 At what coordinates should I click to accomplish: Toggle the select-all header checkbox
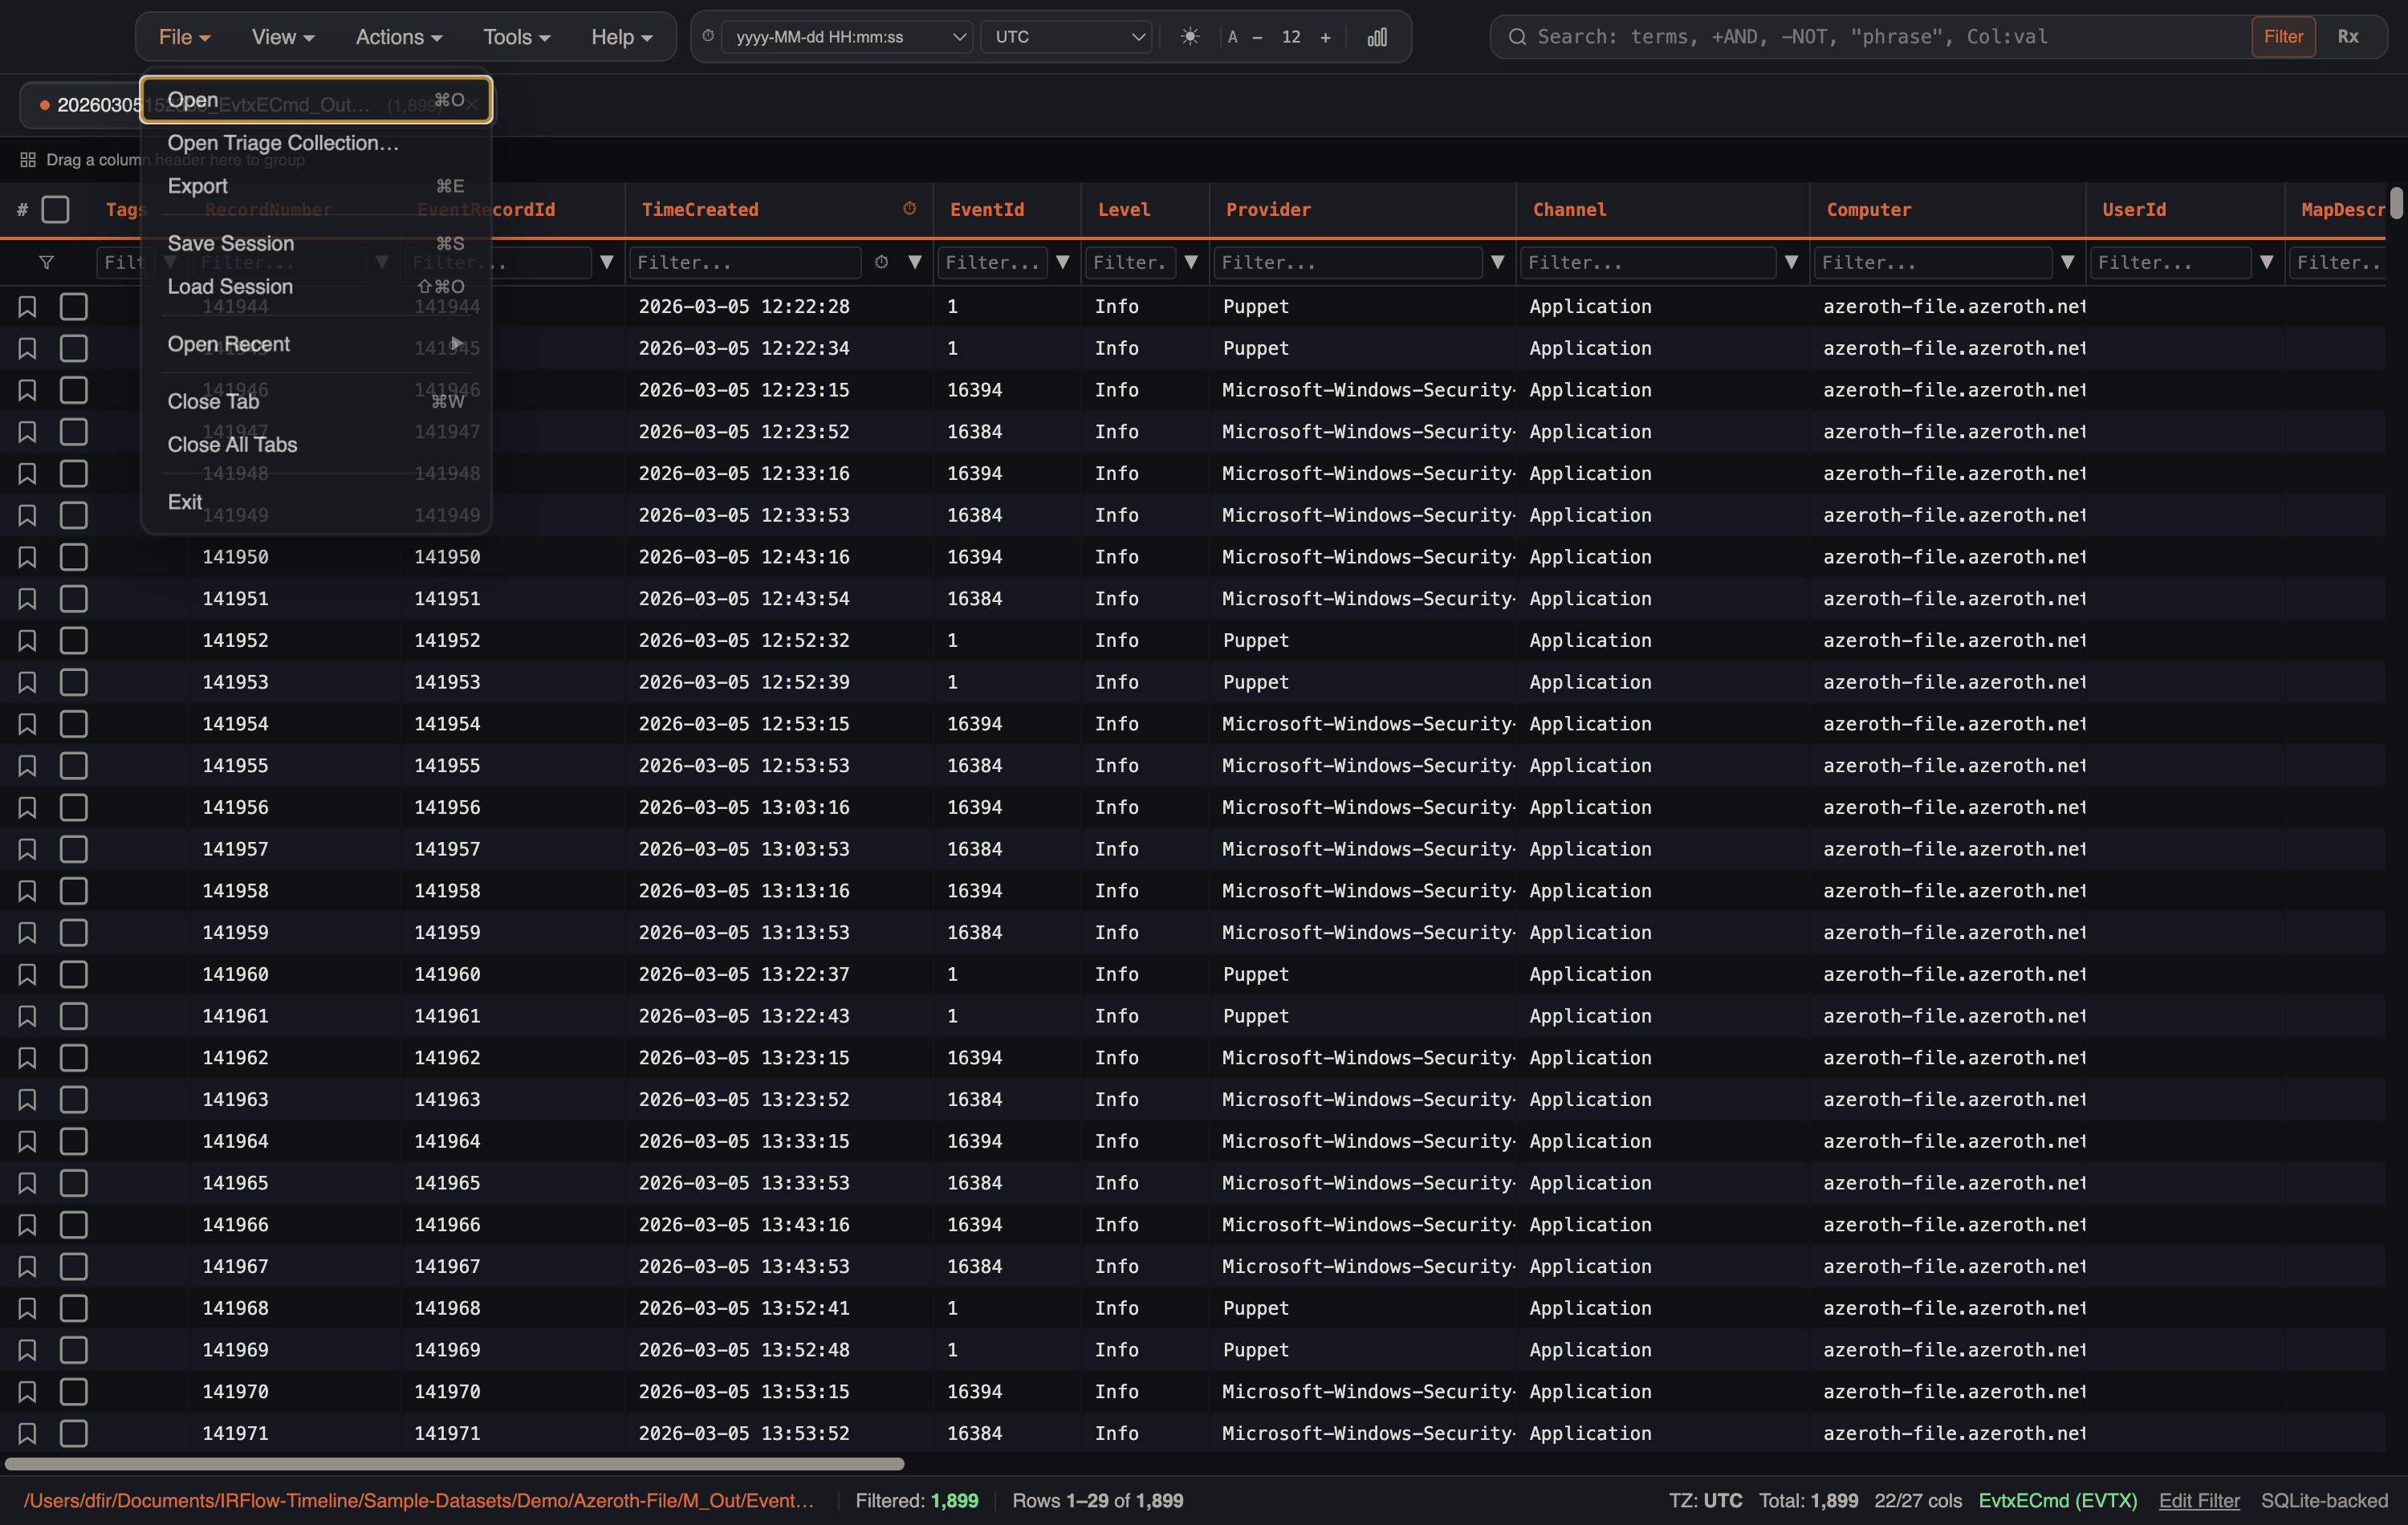click(x=55, y=209)
